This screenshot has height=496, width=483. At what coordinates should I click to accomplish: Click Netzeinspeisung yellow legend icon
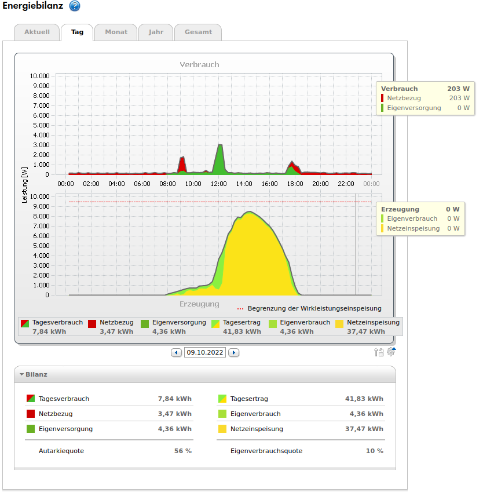point(339,323)
